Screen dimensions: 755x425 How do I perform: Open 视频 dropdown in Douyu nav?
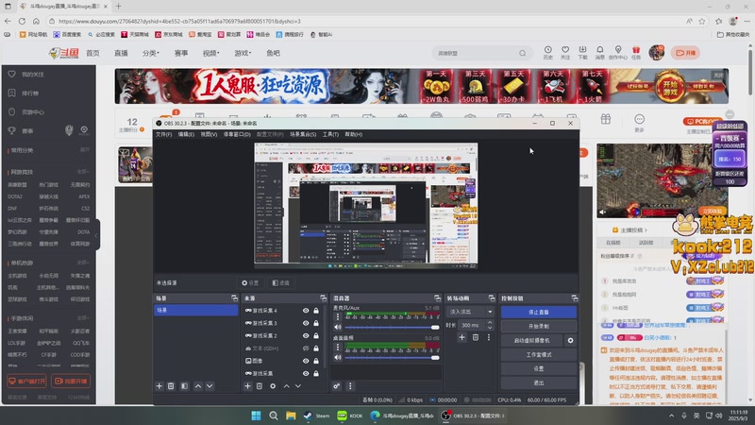[x=210, y=53]
